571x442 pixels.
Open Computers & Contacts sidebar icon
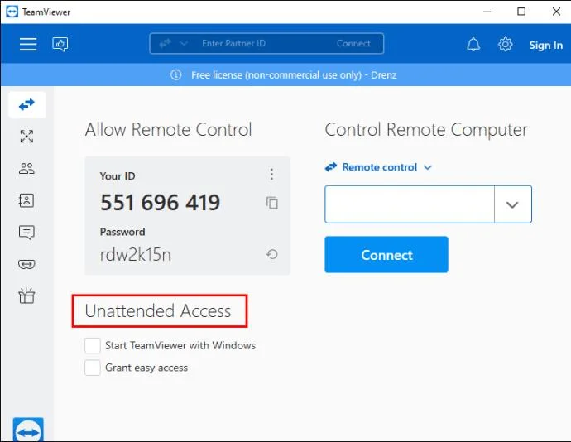(26, 200)
